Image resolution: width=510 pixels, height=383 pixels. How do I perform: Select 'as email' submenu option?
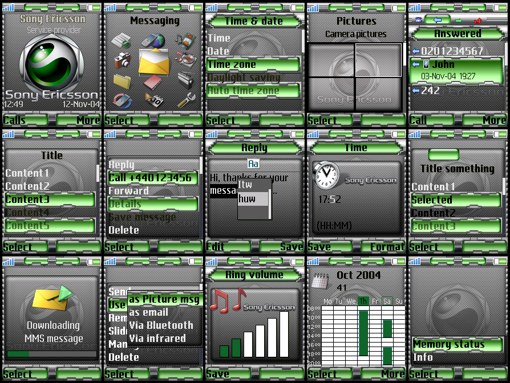click(165, 312)
